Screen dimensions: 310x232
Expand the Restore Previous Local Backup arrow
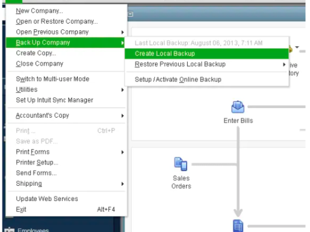tap(284, 64)
